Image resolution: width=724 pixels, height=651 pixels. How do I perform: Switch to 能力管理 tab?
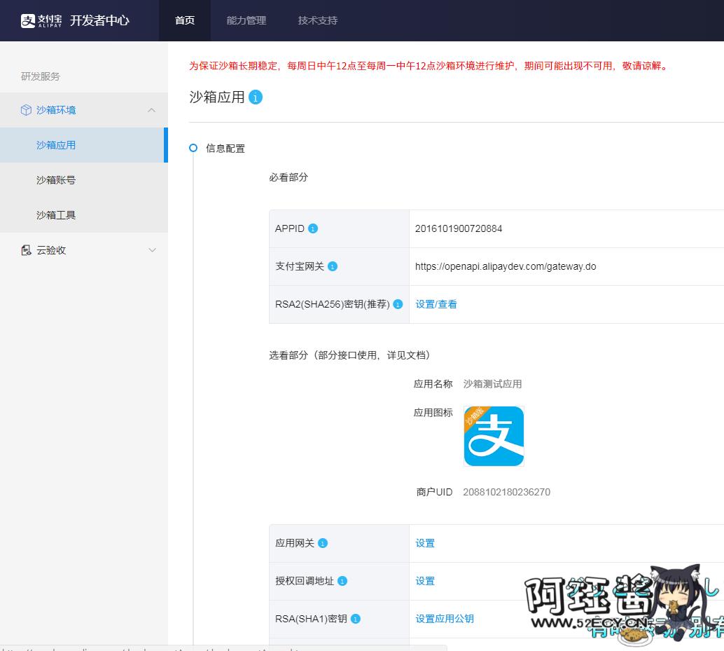(246, 20)
